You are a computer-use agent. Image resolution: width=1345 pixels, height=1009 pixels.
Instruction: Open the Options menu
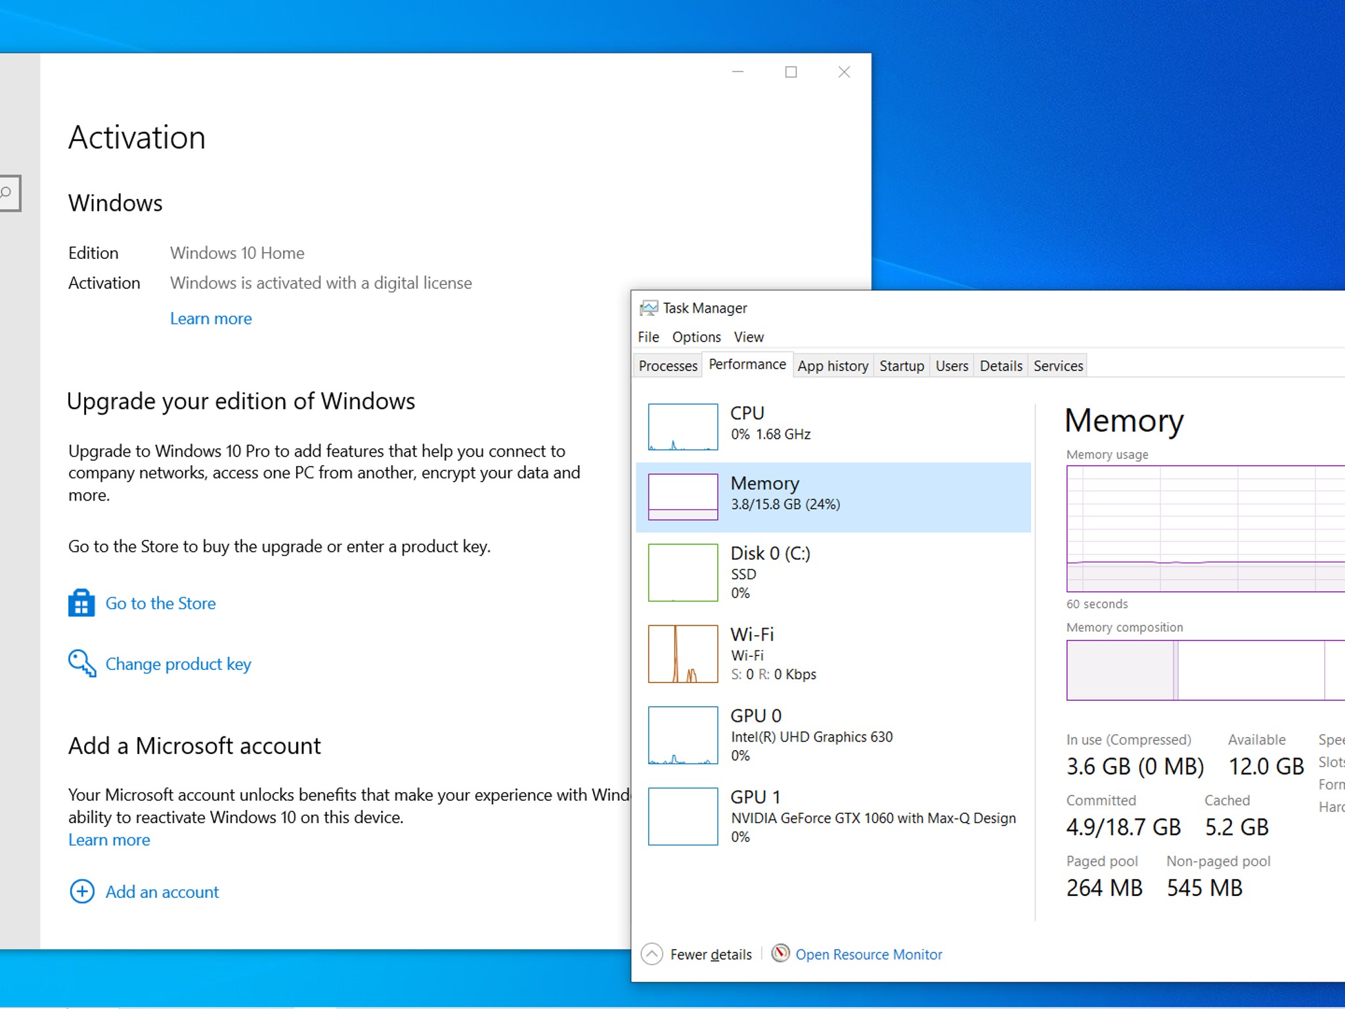(x=696, y=337)
